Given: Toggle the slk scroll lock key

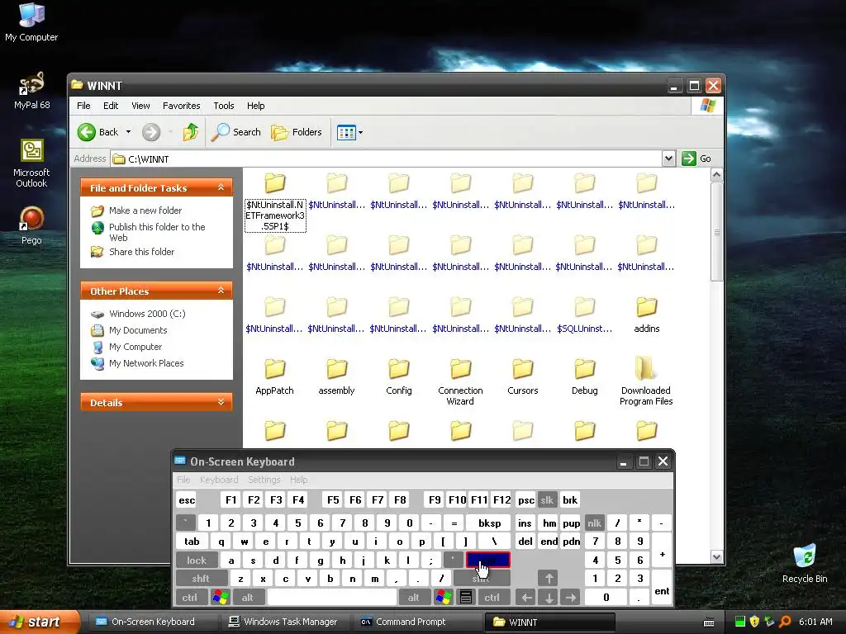Looking at the screenshot, I should point(547,499).
